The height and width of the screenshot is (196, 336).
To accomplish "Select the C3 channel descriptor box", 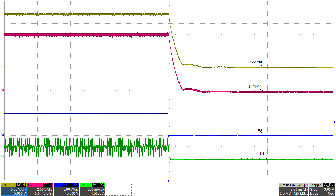I will [x=66, y=189].
